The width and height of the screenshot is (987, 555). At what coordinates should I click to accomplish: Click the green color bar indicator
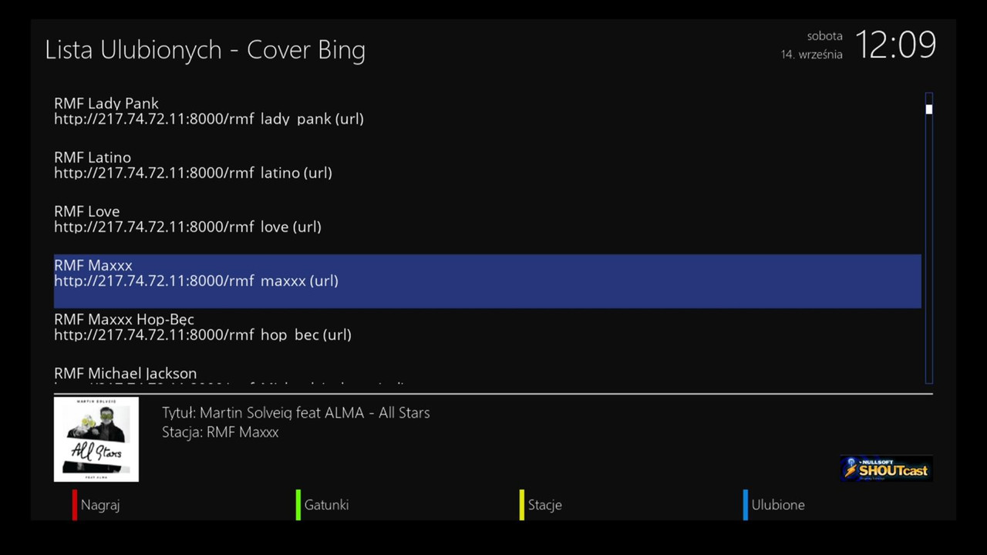[298, 505]
